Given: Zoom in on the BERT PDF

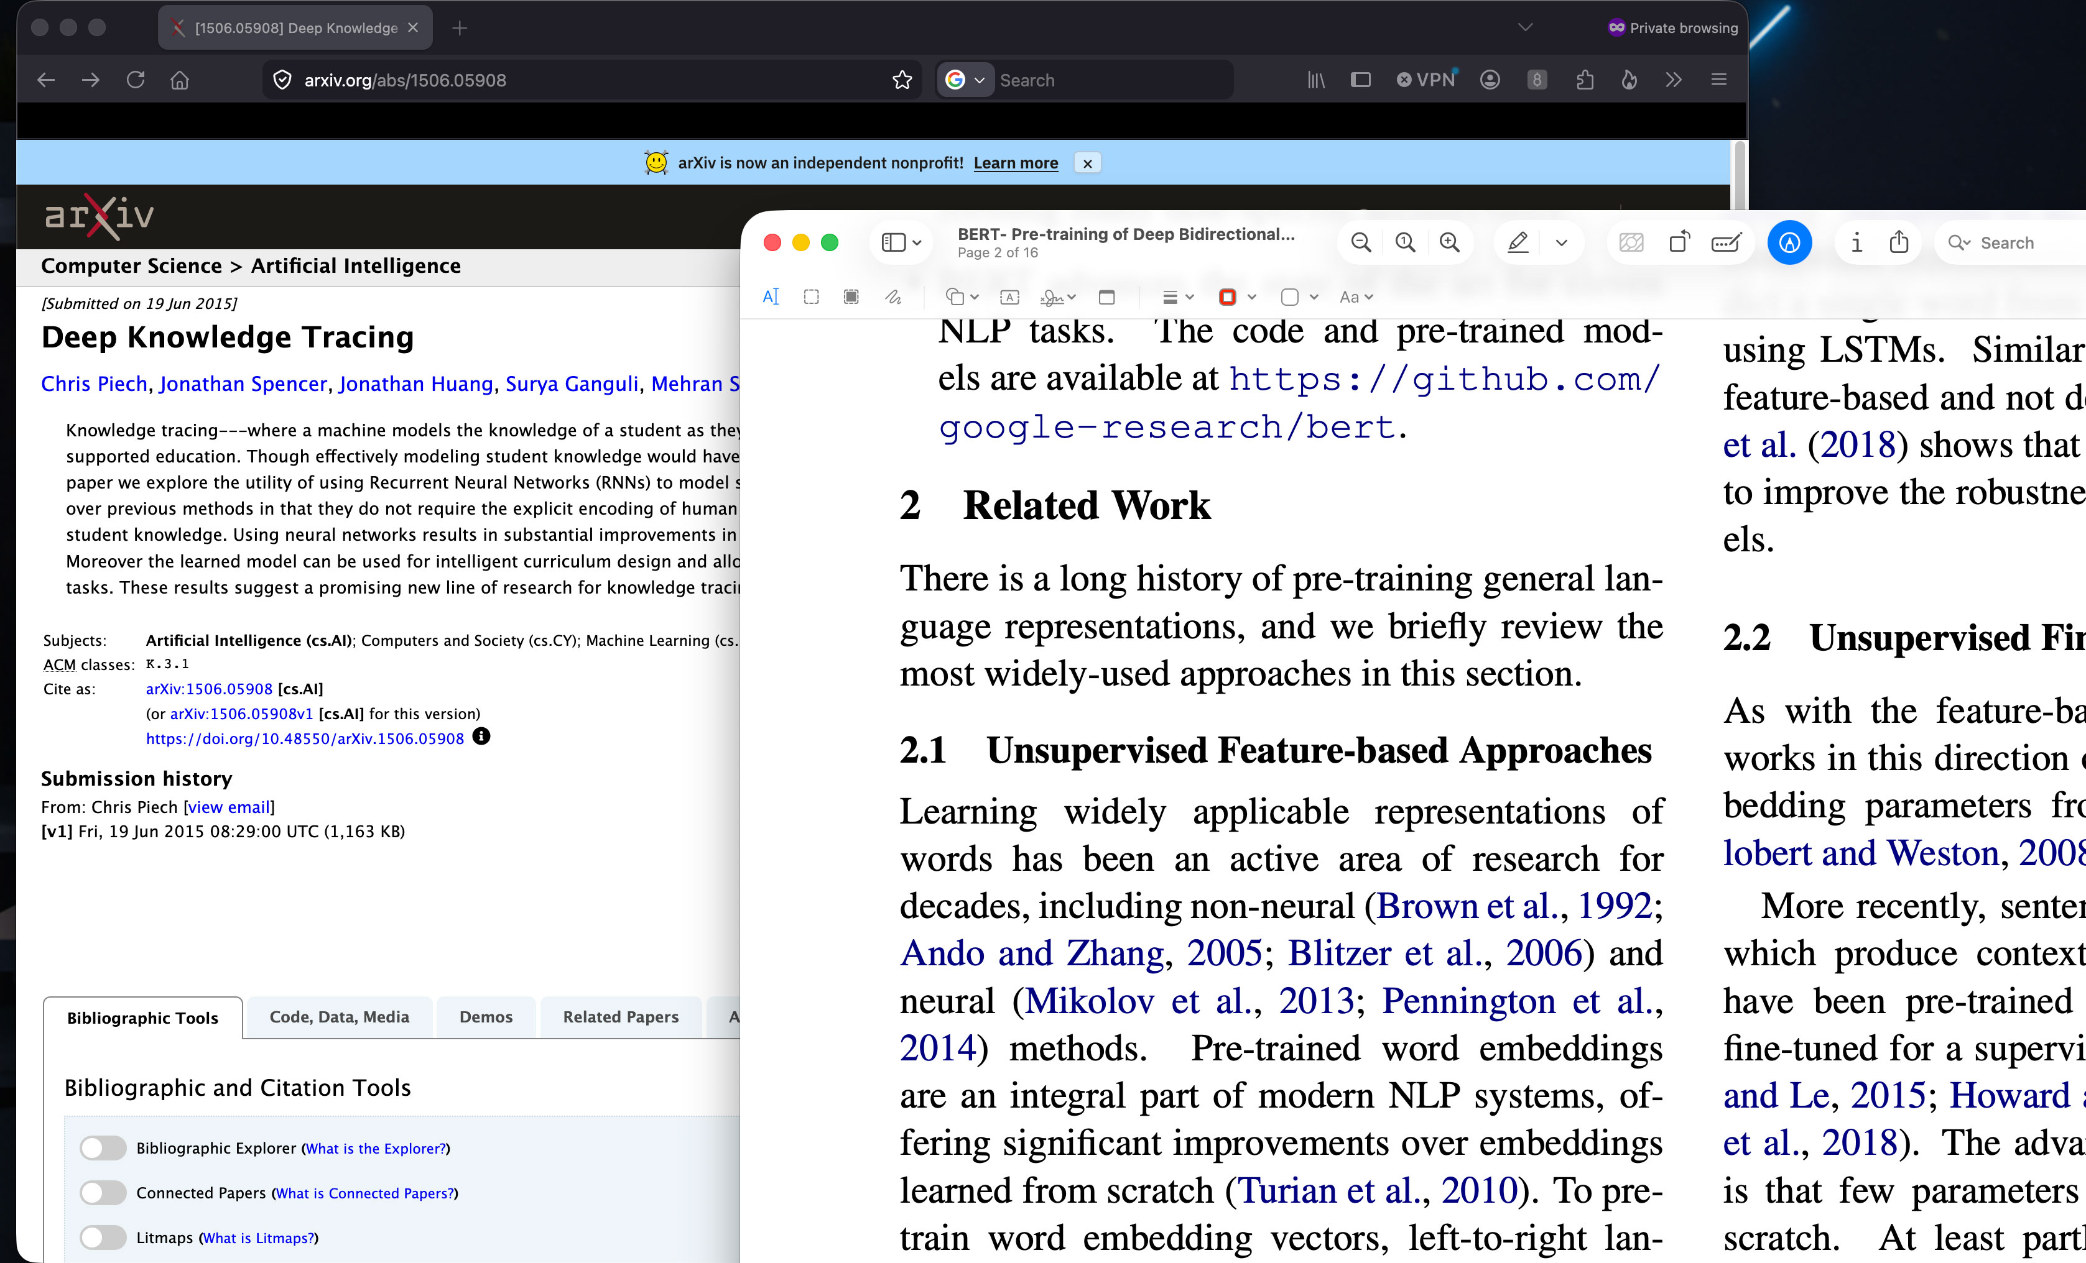Looking at the screenshot, I should pos(1449,243).
